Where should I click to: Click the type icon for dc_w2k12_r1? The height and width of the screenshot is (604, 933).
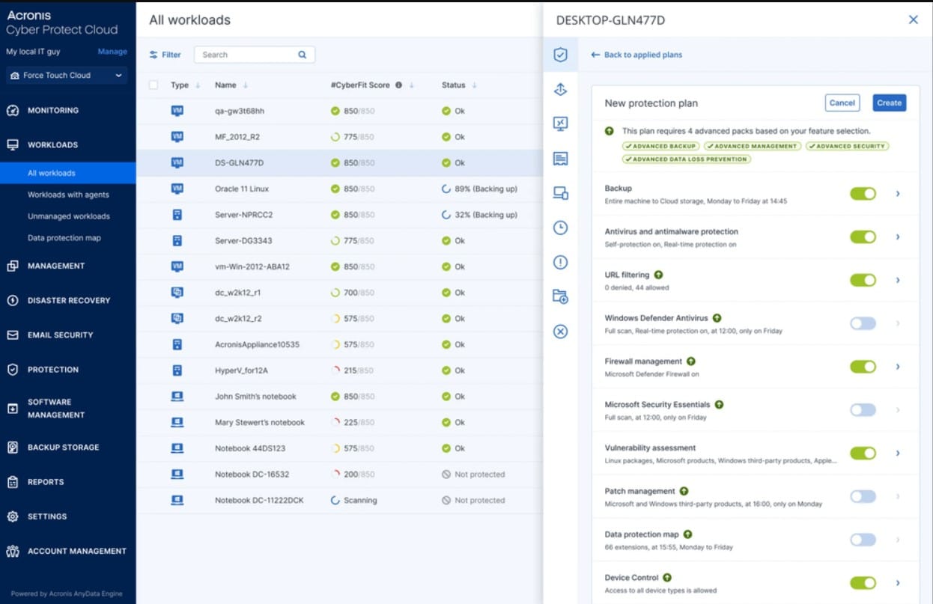click(177, 293)
